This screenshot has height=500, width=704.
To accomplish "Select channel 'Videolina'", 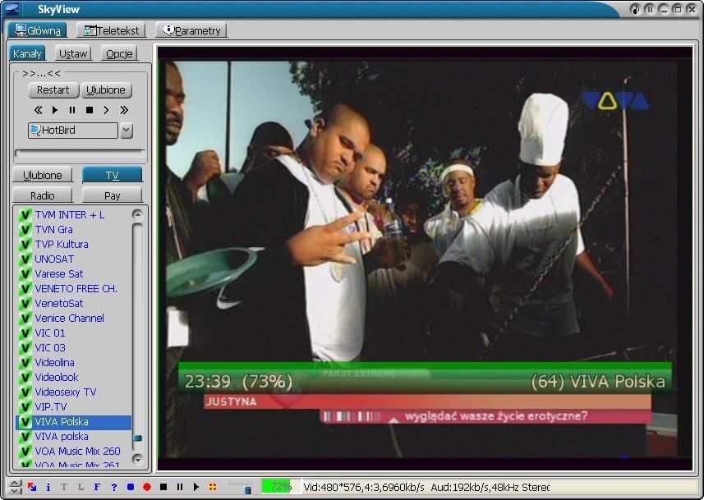I will 54,363.
